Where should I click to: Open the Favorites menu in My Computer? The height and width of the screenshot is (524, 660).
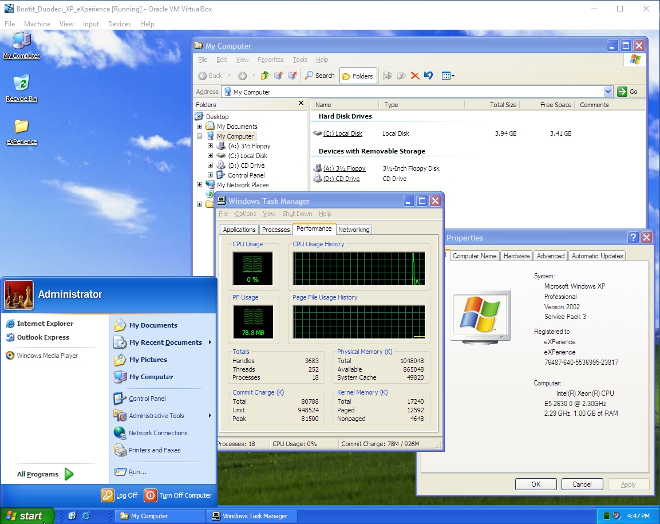tap(270, 60)
